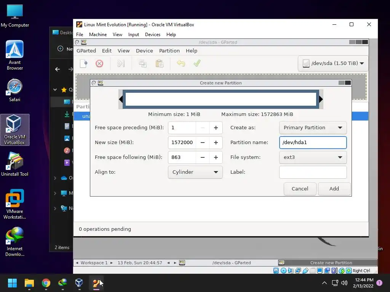Select VMware Workstation desktop icon

coord(15,204)
